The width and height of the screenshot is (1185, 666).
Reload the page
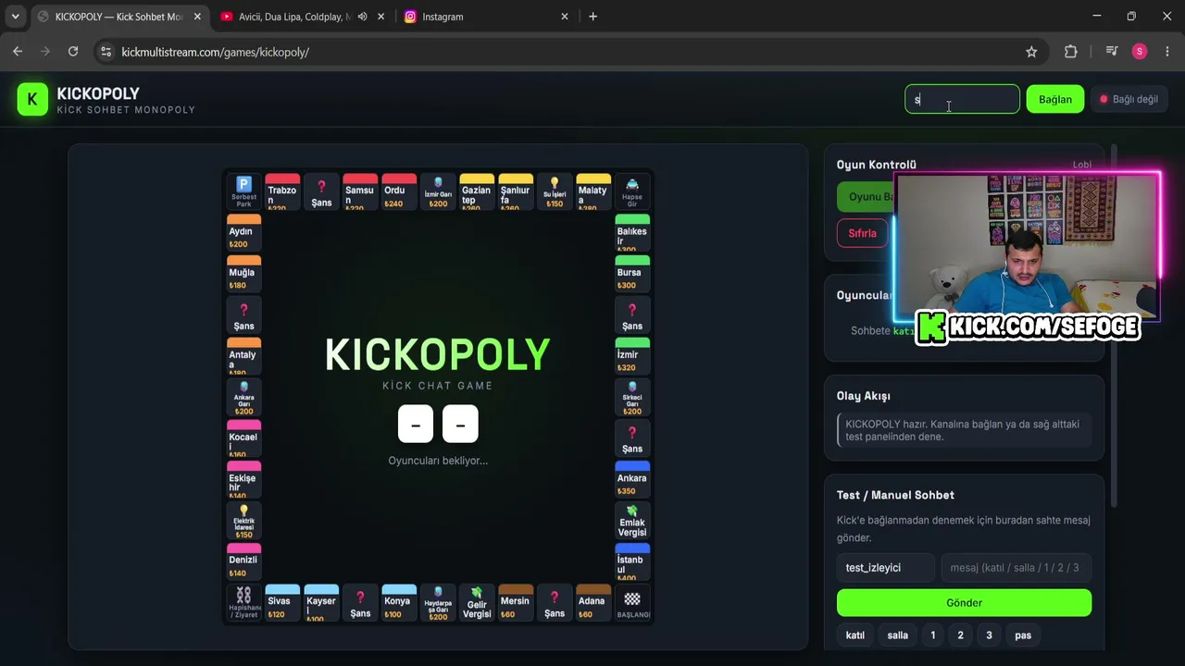(x=73, y=52)
